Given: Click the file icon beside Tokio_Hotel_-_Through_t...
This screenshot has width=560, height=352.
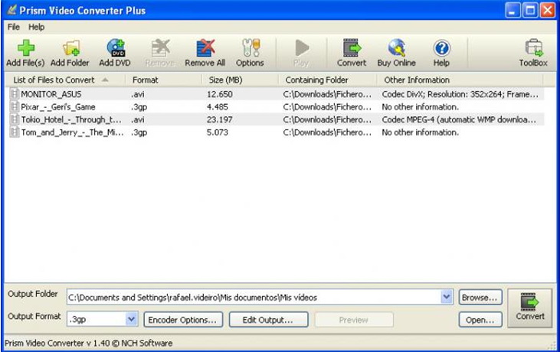Looking at the screenshot, I should coord(14,119).
